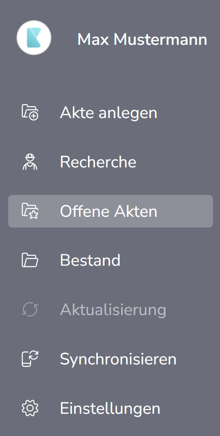
Task: Open Einstellungen via its text label
Action: pos(111,408)
